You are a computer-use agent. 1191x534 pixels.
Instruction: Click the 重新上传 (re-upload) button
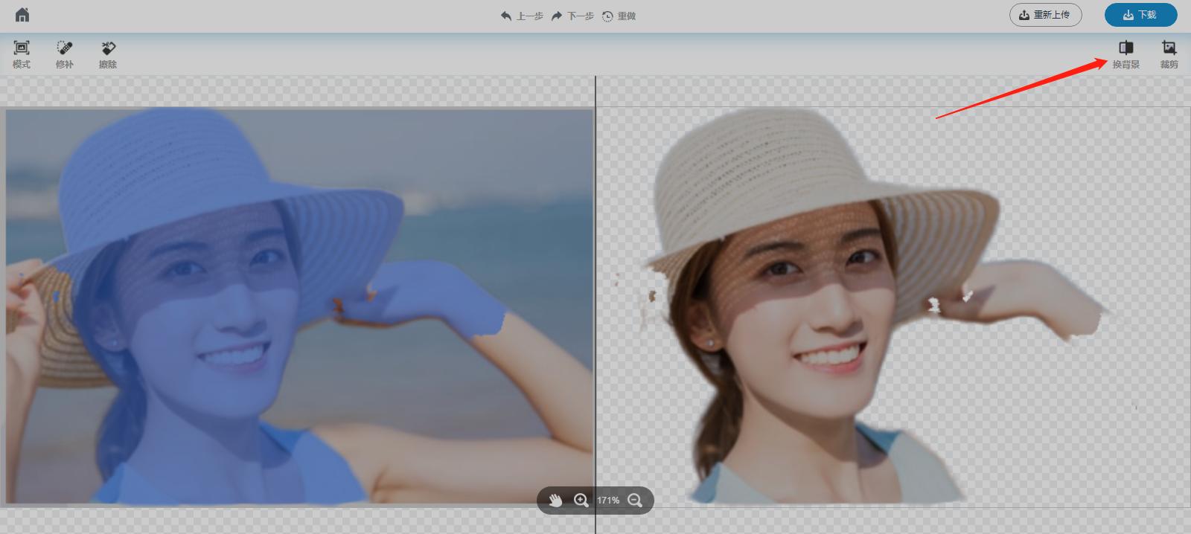point(1045,15)
